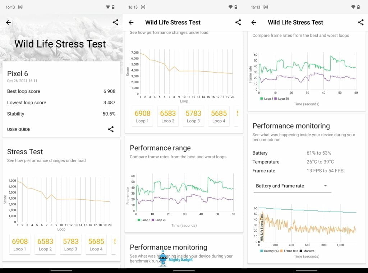
Task: Select Loop 2 score card on left screen
Action: pyautogui.click(x=45, y=244)
